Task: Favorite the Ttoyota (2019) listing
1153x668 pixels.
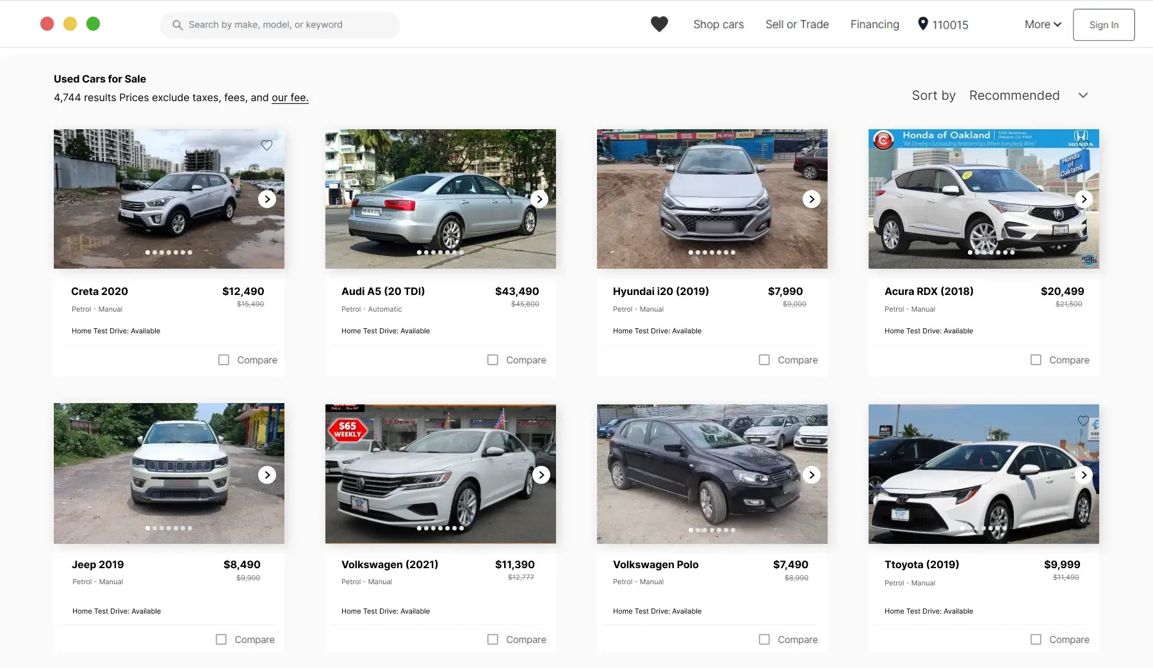Action: [1083, 421]
